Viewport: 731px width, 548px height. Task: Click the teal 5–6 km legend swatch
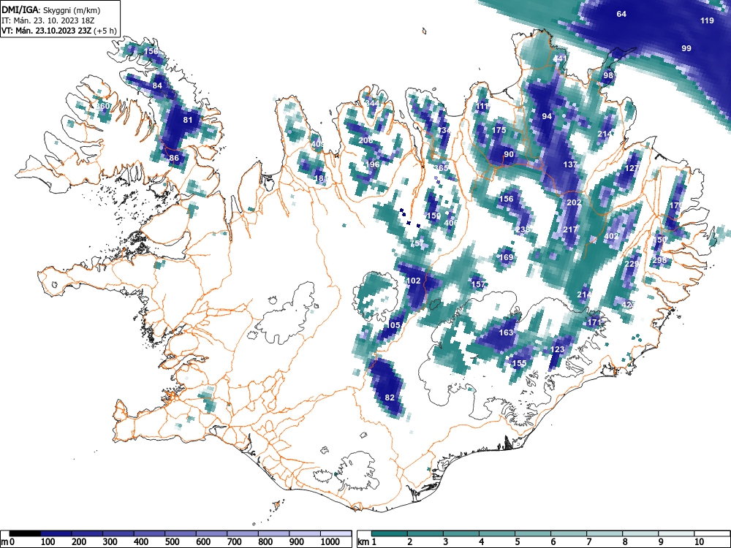(533, 533)
